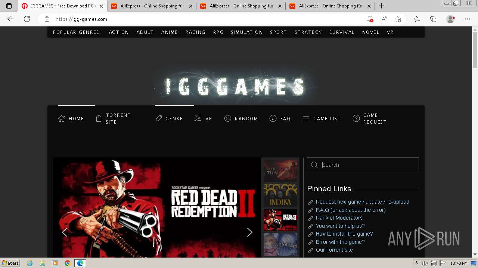Viewport: 478px width, 268px height.
Task: Click RANDOM smiley navigation item
Action: [x=241, y=118]
